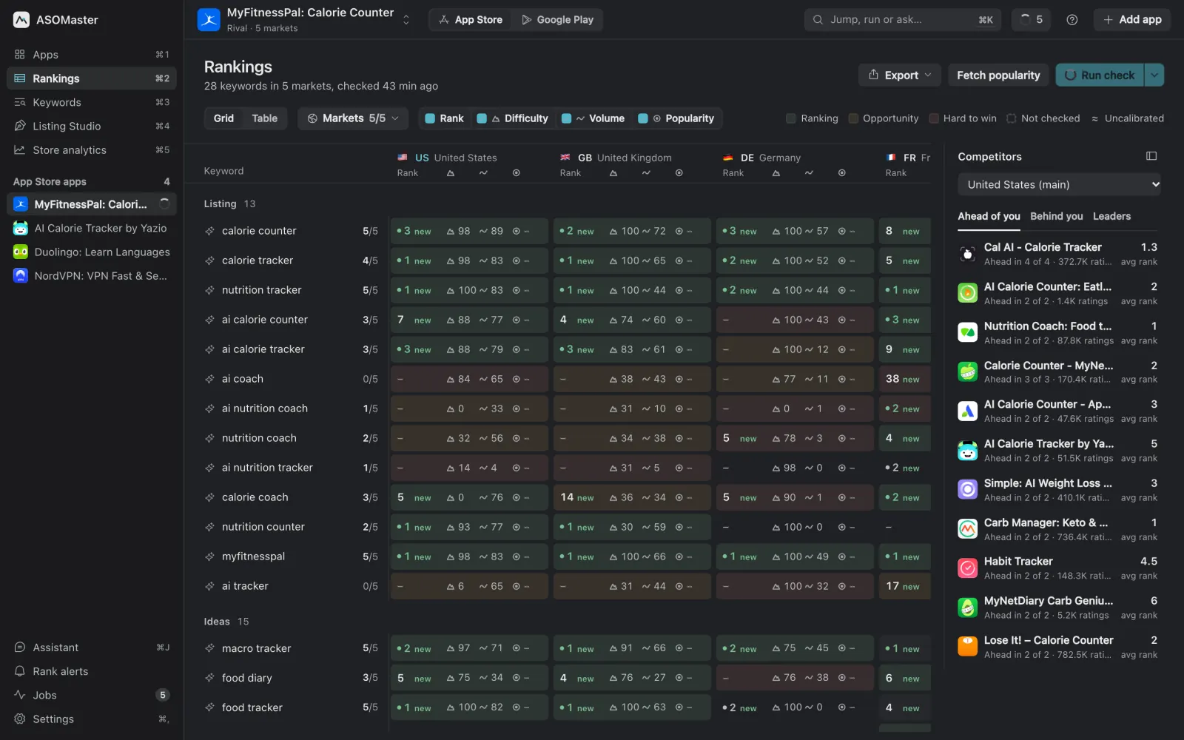The width and height of the screenshot is (1184, 740).
Task: Toggle the Popularity column checkbox
Action: click(x=643, y=118)
